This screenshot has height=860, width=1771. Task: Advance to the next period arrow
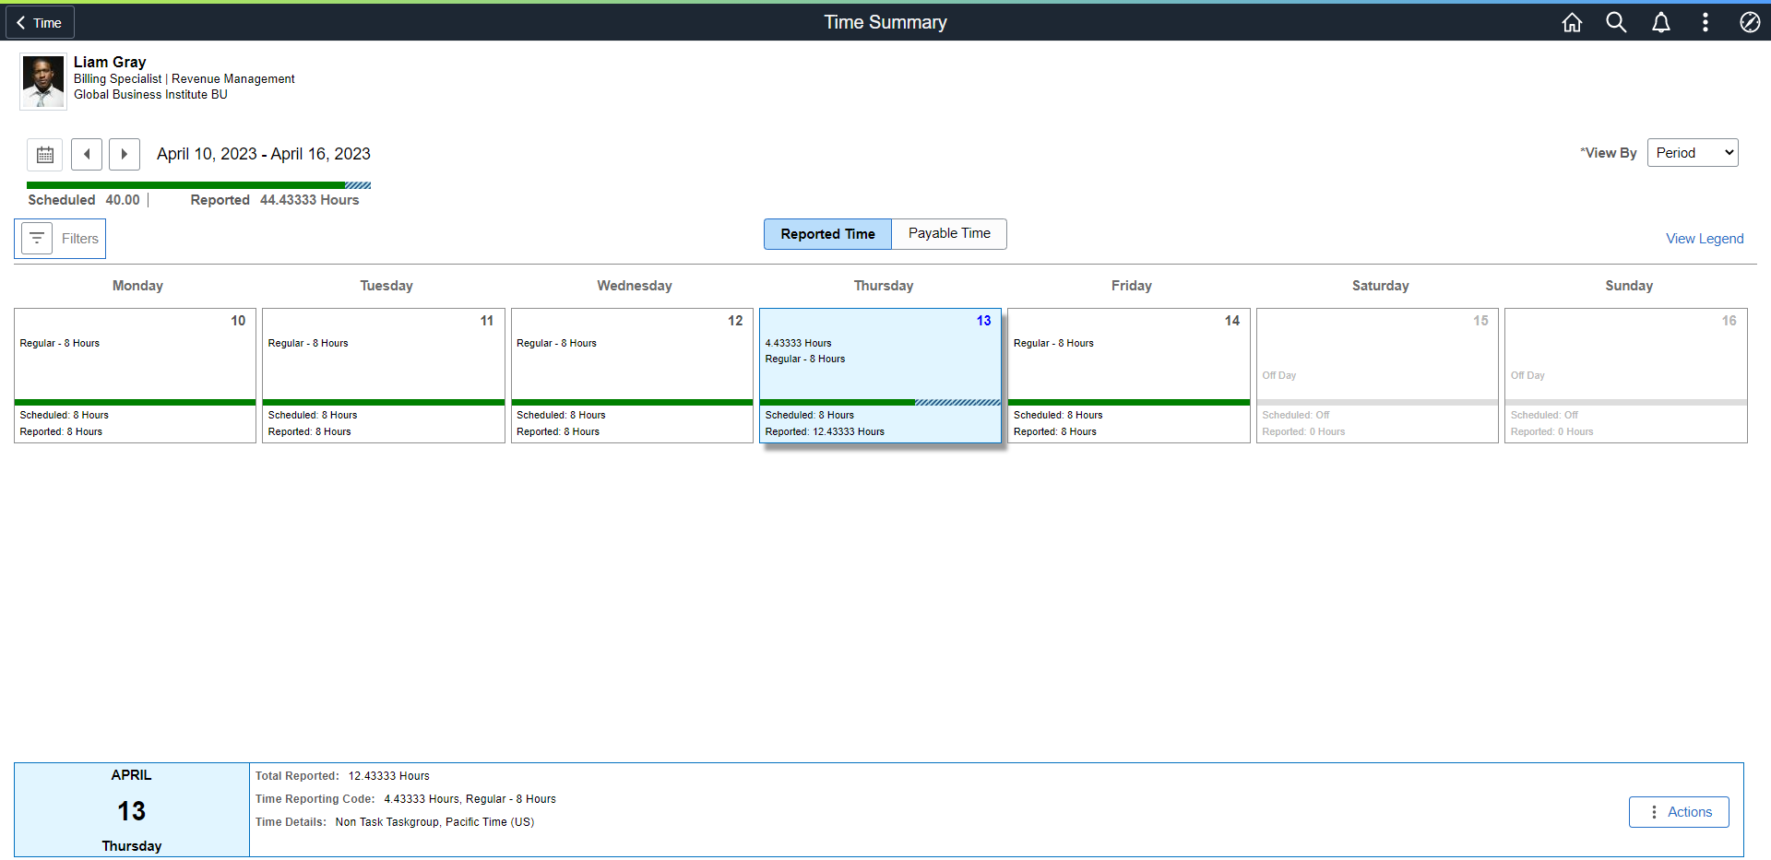pyautogui.click(x=125, y=154)
